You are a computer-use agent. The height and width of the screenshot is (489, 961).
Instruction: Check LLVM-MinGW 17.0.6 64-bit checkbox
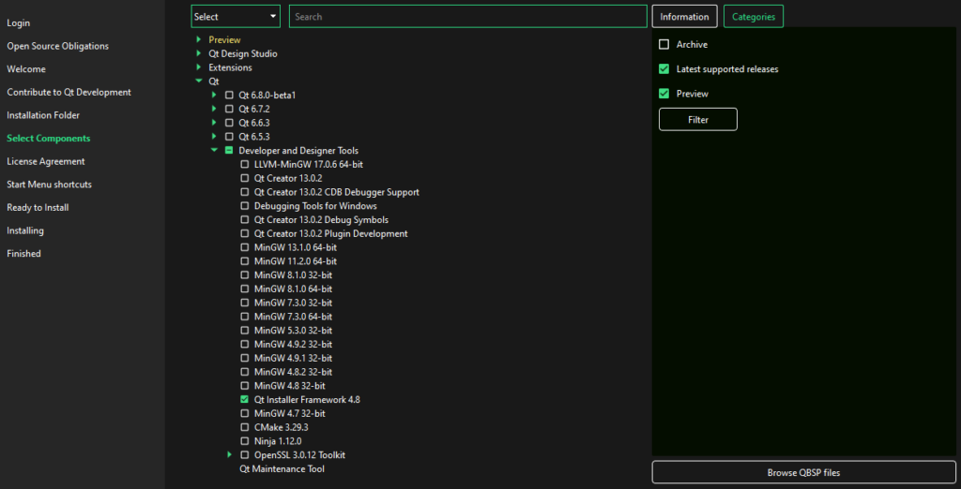click(245, 164)
